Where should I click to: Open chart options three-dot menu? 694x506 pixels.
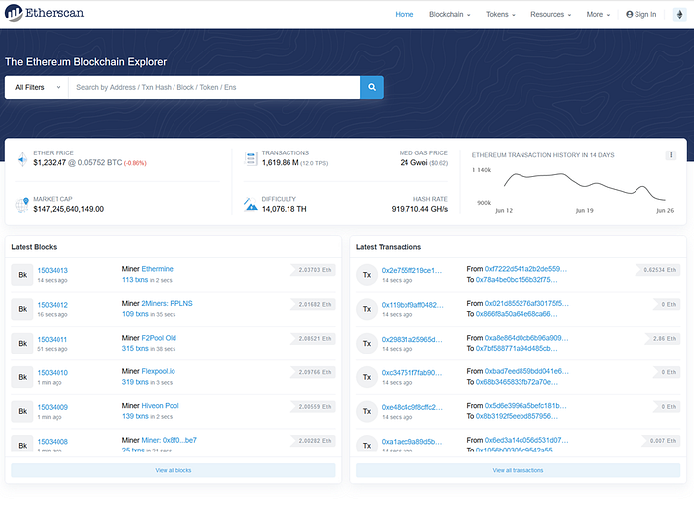pos(671,155)
